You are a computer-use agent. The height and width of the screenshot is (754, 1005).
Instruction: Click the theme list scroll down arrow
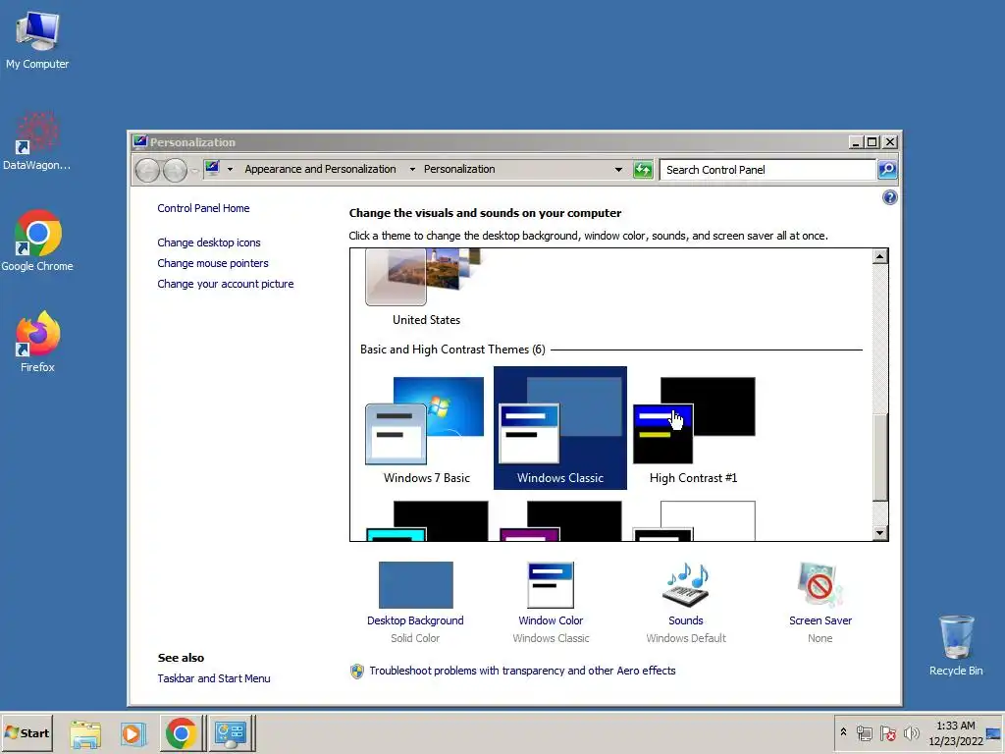(x=880, y=533)
